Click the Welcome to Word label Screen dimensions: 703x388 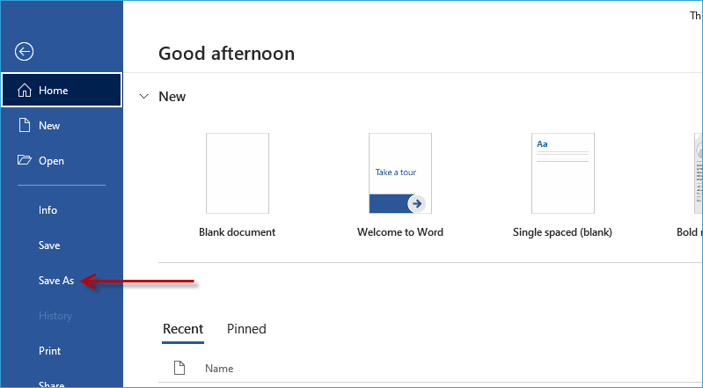[x=400, y=232]
